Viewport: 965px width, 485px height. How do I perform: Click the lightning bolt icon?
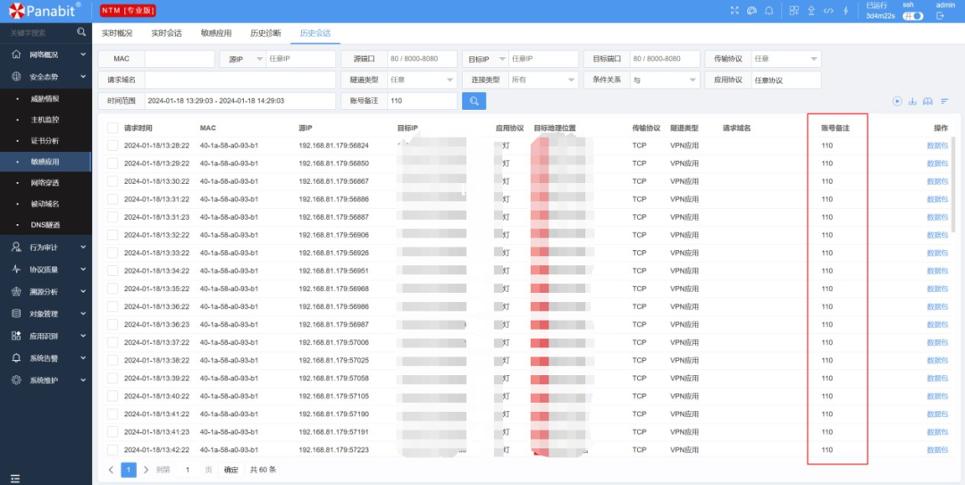pos(845,11)
